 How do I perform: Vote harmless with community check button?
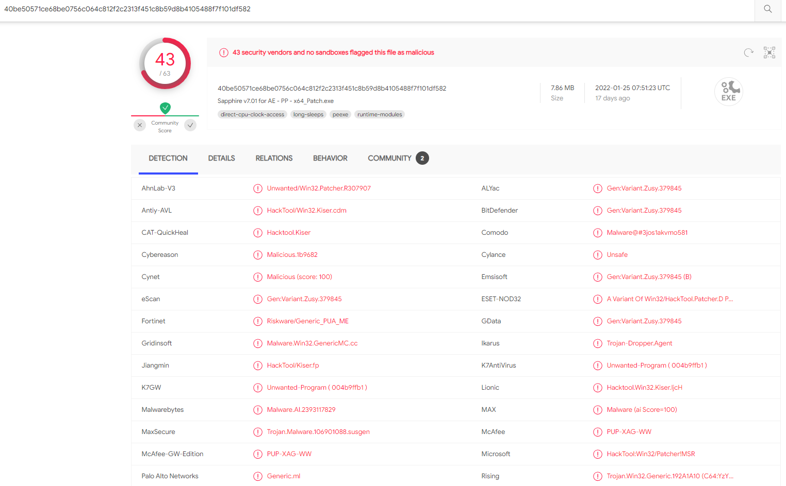[190, 125]
